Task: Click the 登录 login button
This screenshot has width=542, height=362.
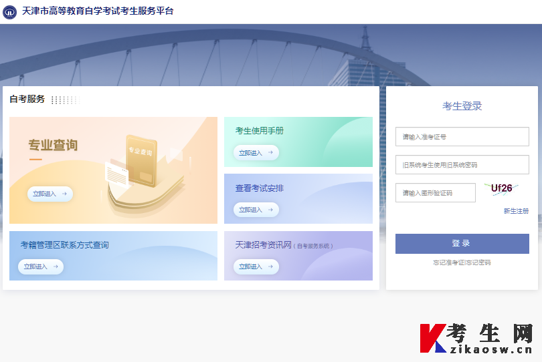Action: click(462, 244)
